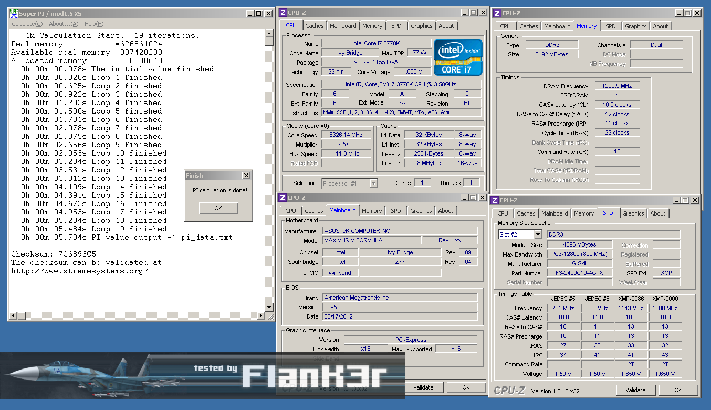Select Mainboard tab in the Memory window
Screen dimensions: 711x410
pyautogui.click(x=557, y=26)
